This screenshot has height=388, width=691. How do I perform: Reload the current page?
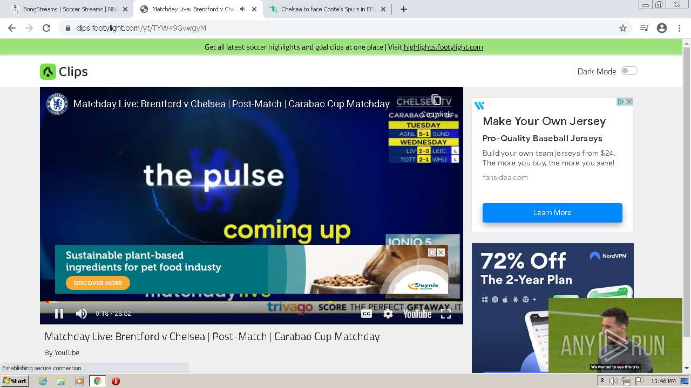click(x=46, y=28)
